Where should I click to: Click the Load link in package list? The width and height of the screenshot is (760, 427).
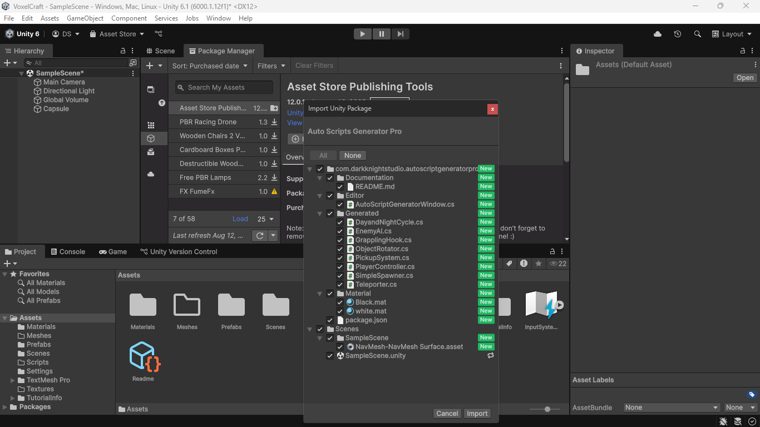tap(240, 219)
